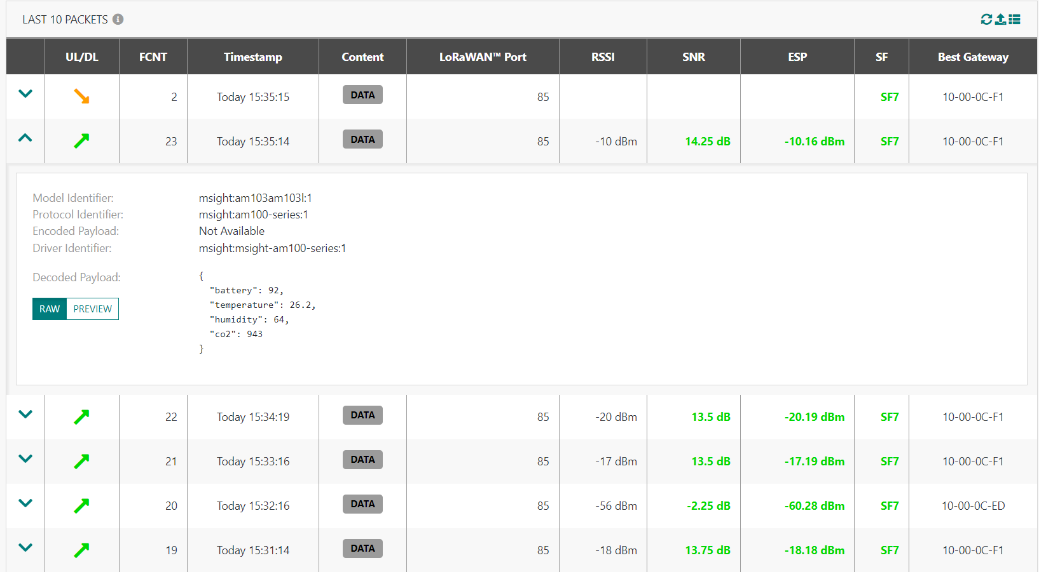Click the green uplink arrow for FCNT 23
This screenshot has width=1039, height=572.
point(81,141)
